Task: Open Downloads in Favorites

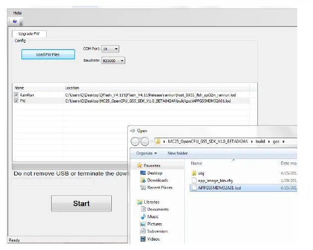Action: click(x=157, y=180)
